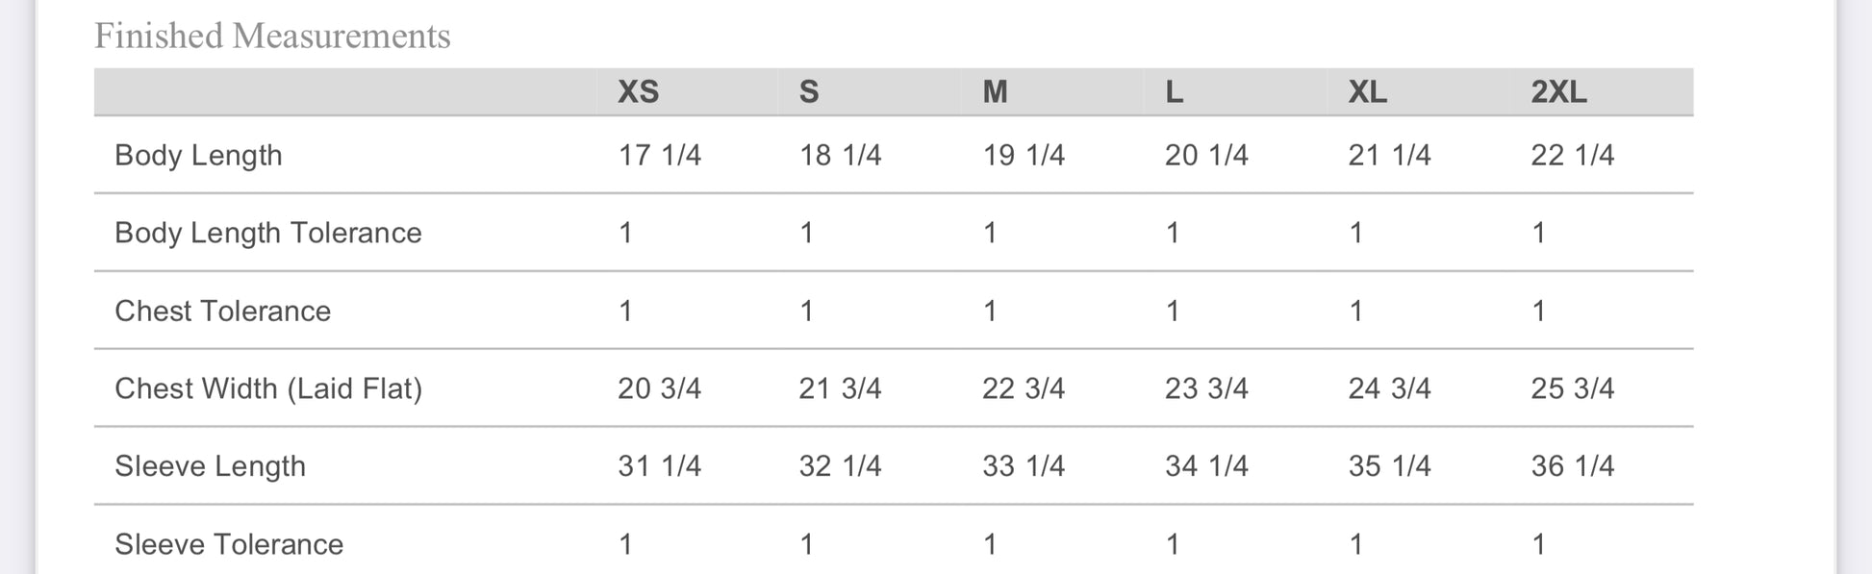The height and width of the screenshot is (574, 1872).
Task: Select the 34 1/4 sleeve length cell
Action: click(1206, 466)
